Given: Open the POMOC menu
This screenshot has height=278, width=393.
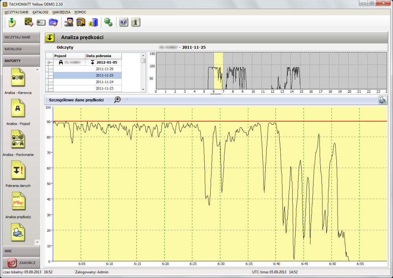Looking at the screenshot, I should pos(80,12).
